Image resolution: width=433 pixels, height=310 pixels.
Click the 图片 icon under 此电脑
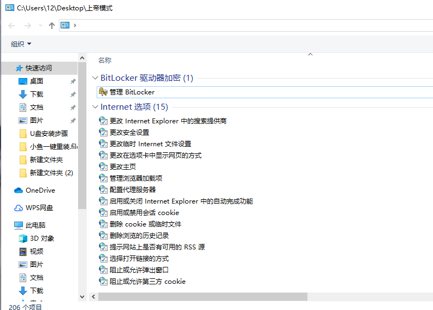tap(23, 265)
